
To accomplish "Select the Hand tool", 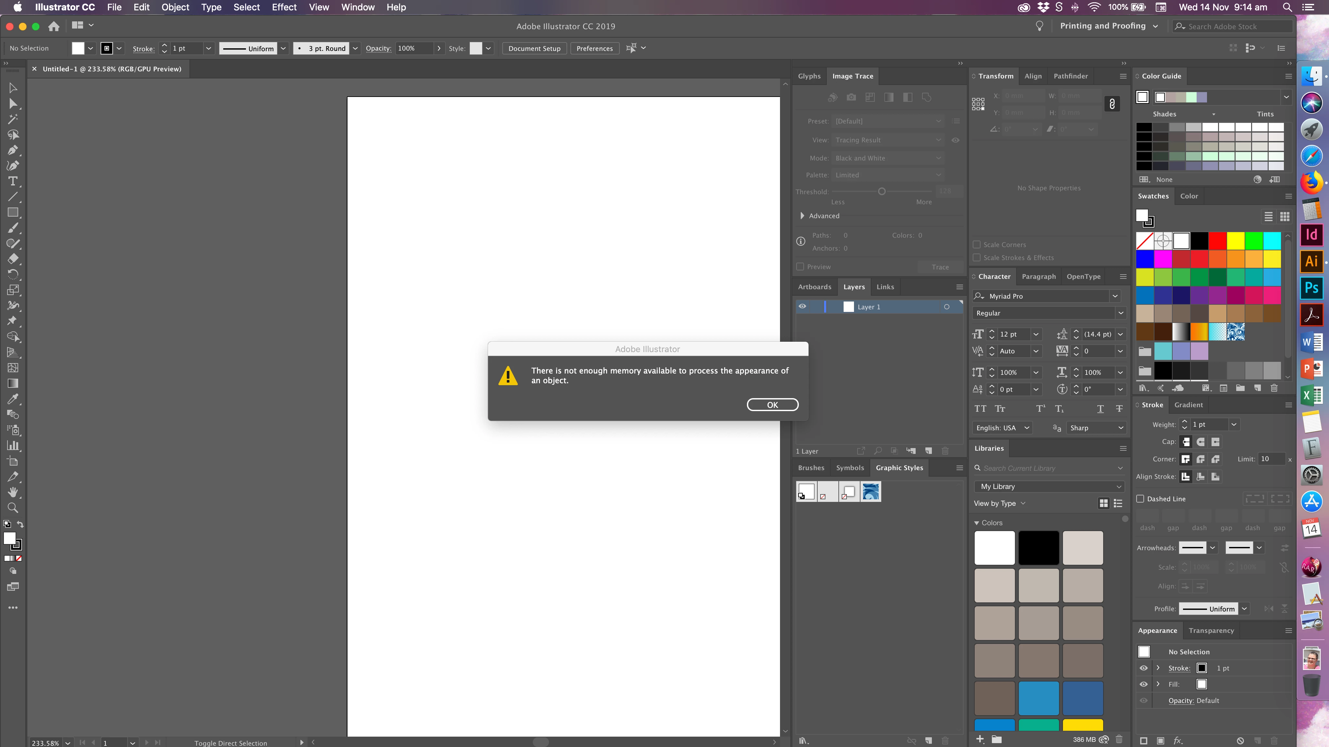I will coord(13,492).
